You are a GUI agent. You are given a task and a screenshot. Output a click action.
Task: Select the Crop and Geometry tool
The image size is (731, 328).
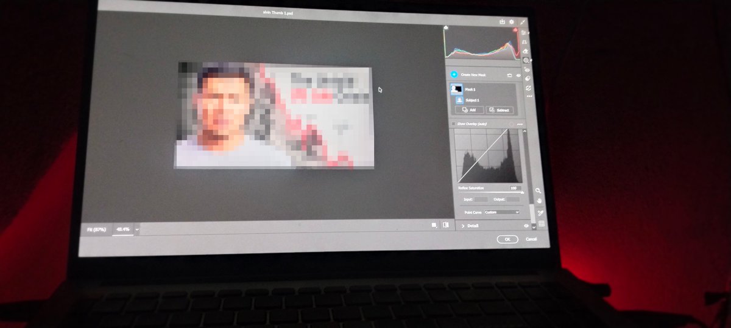(x=524, y=41)
